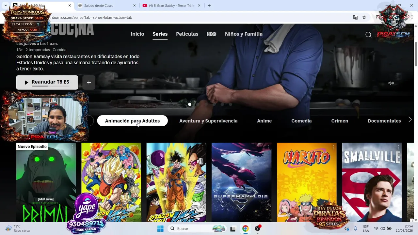Click the OneDrive cloud tray icon

[x=347, y=228]
